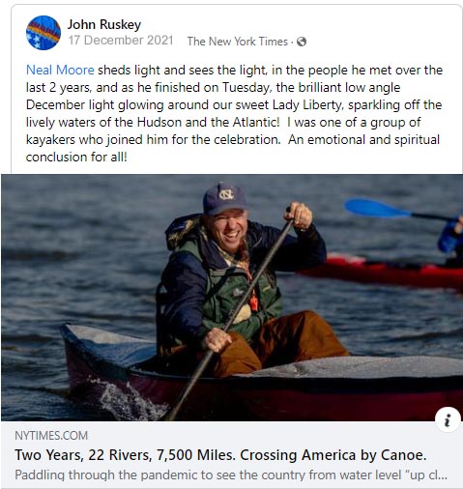Open the tagged Neal Moore profile link
Image resolution: width=463 pixels, height=489 pixels.
point(60,70)
